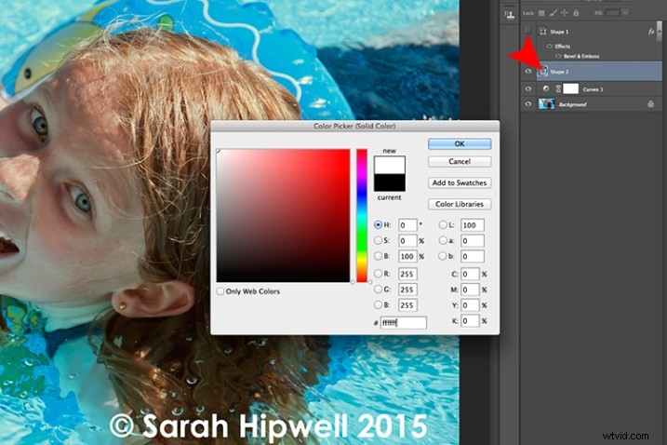This screenshot has width=667, height=445.
Task: Click the G green value field
Action: point(407,290)
